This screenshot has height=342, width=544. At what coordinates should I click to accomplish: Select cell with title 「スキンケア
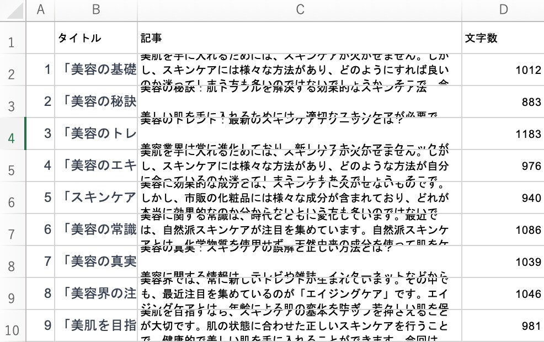[x=96, y=197]
